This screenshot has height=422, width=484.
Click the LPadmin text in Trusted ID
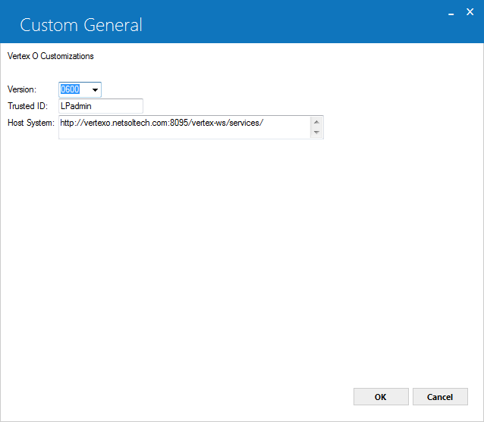76,106
